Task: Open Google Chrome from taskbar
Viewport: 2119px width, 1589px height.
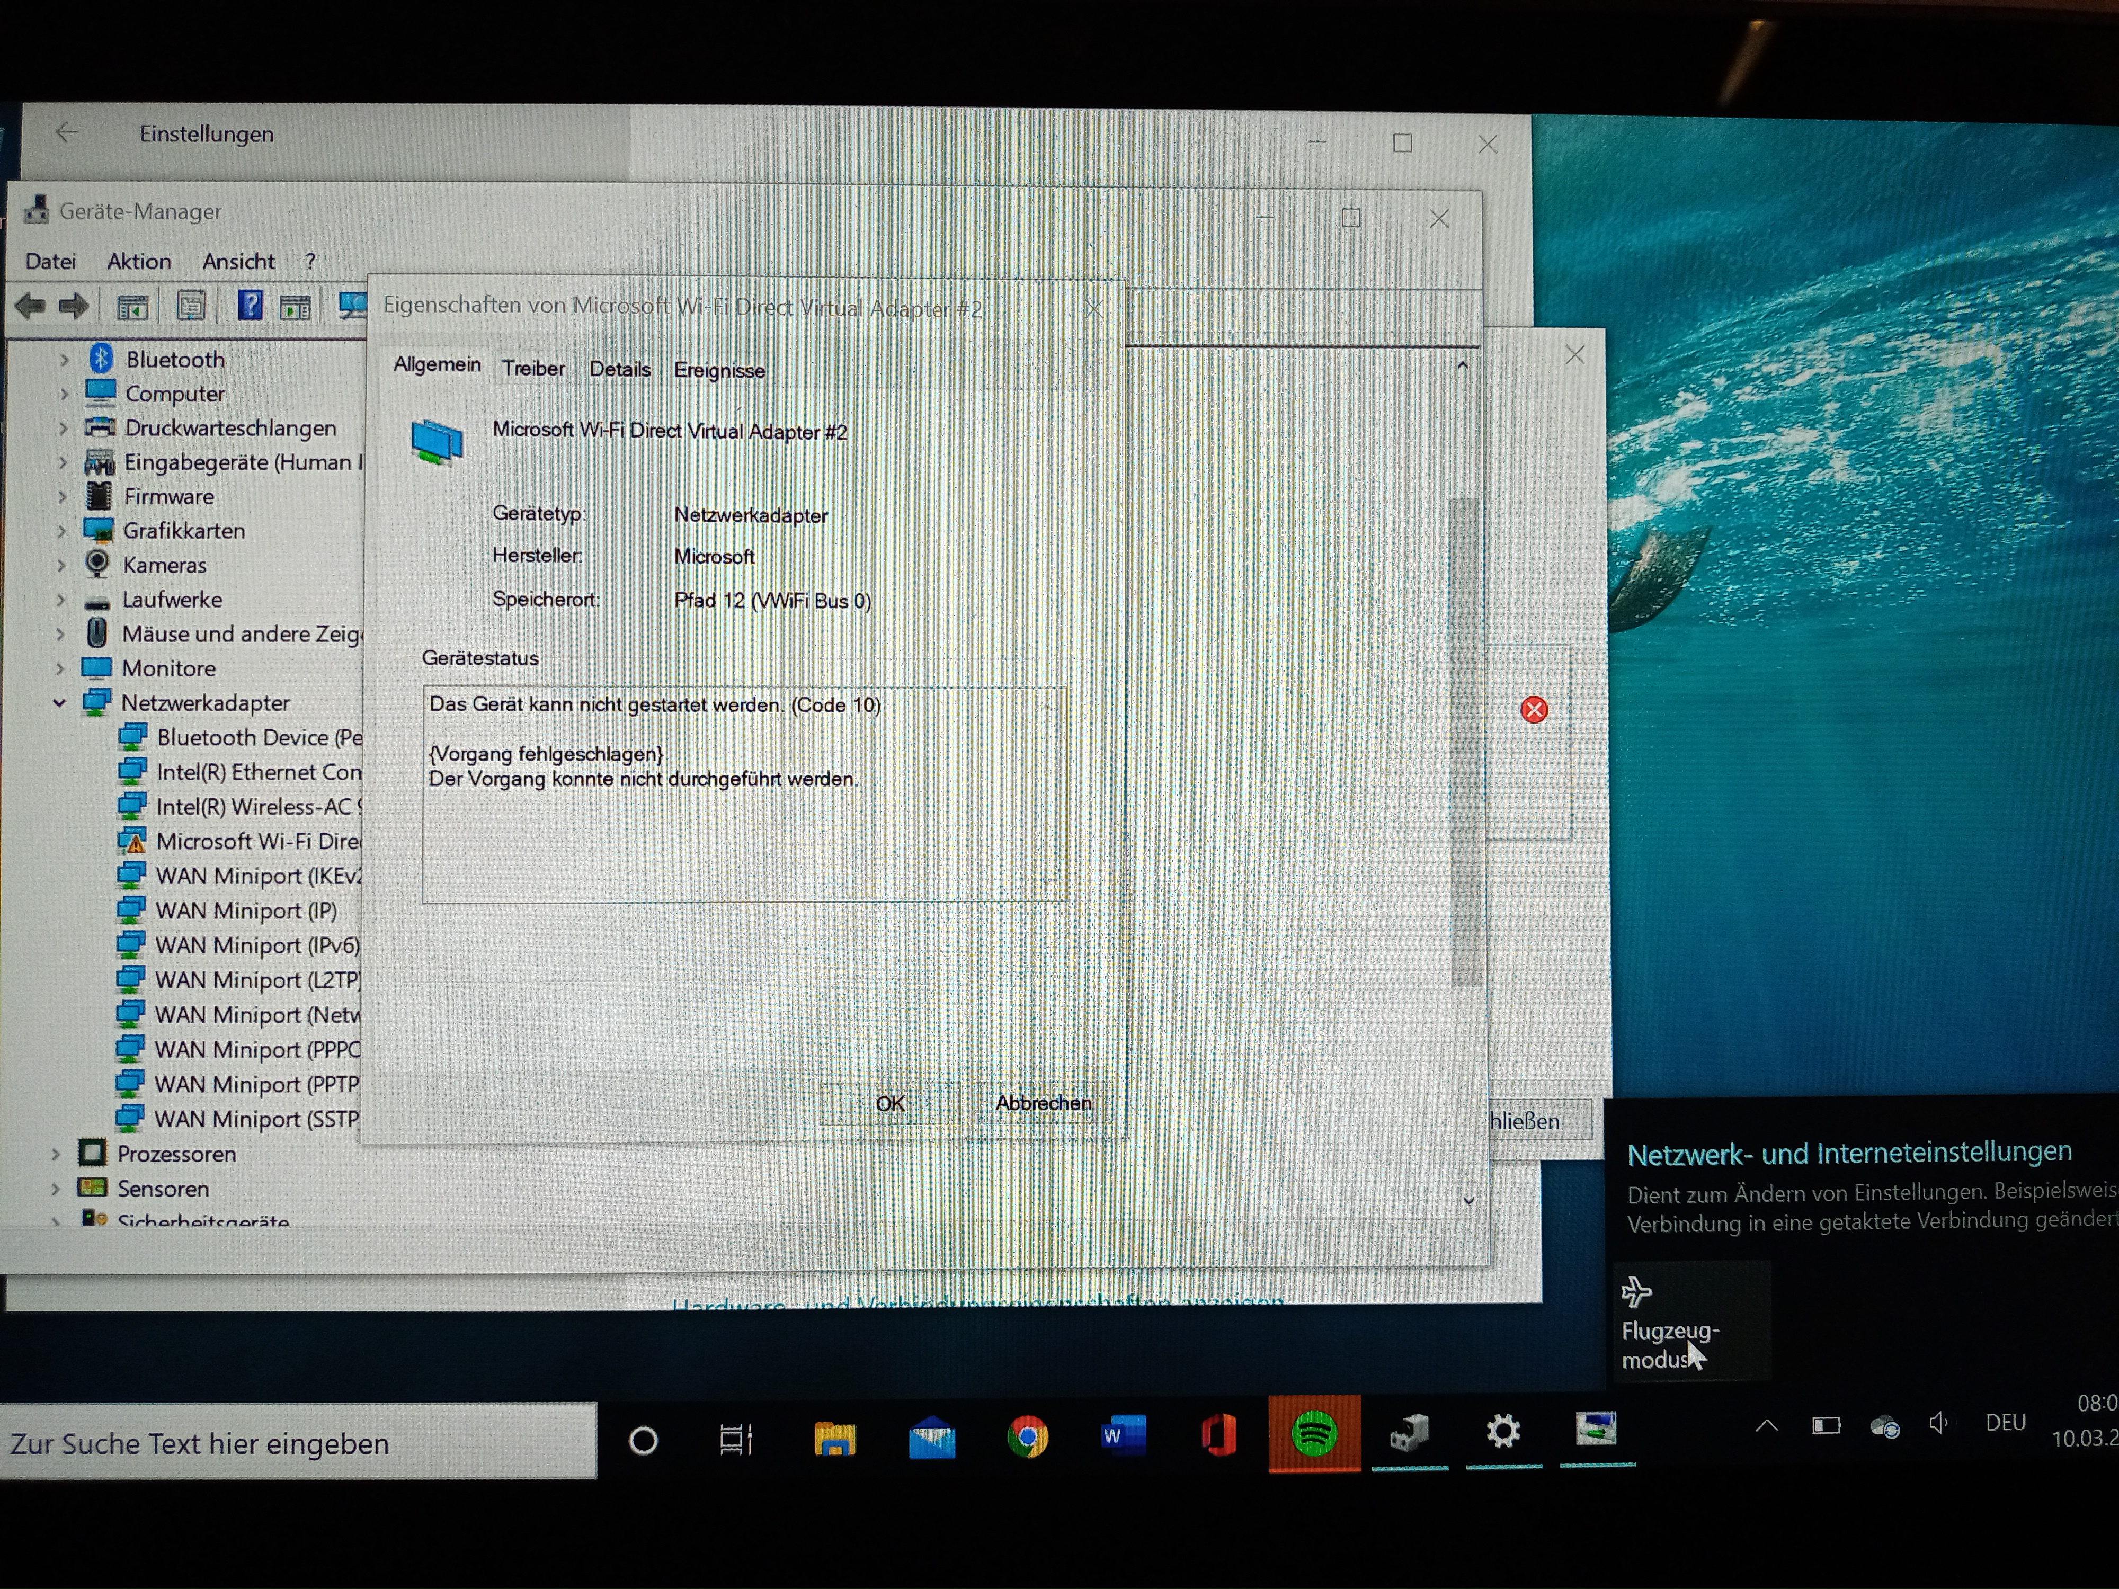Action: point(1027,1436)
